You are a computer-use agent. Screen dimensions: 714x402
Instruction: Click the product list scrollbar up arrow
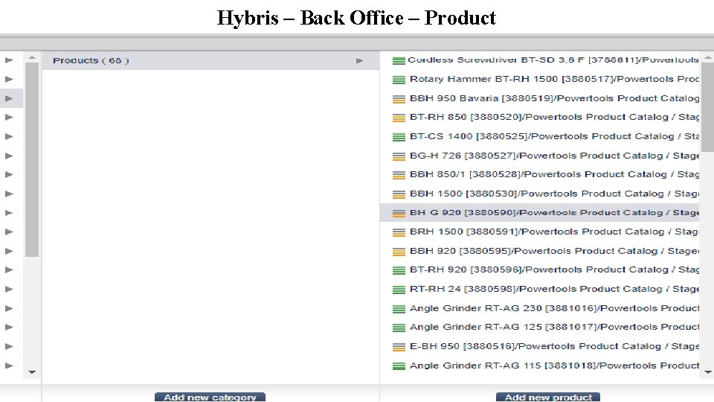coord(707,58)
